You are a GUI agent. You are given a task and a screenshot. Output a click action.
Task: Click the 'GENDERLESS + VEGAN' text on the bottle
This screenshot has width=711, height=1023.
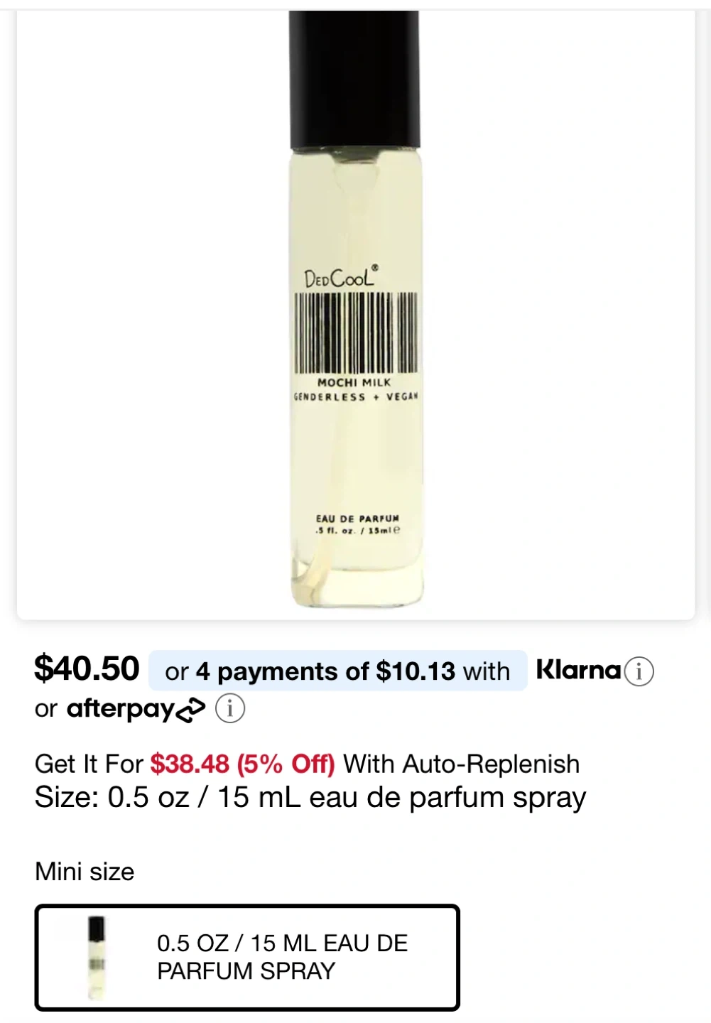click(x=356, y=396)
